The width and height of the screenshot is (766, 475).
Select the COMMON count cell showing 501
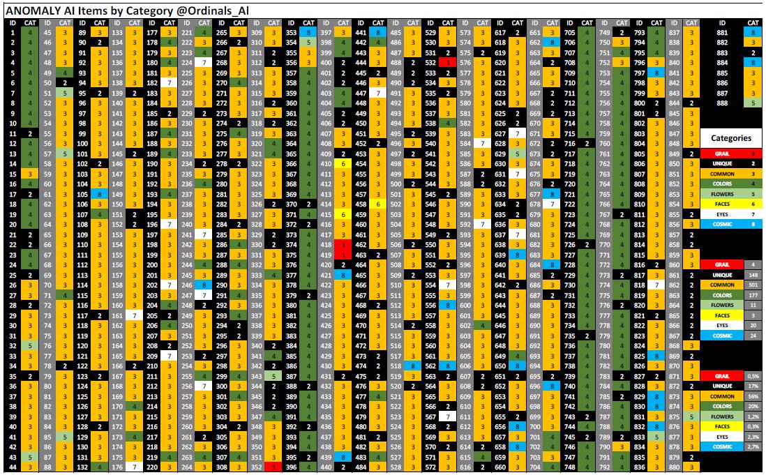[x=753, y=285]
